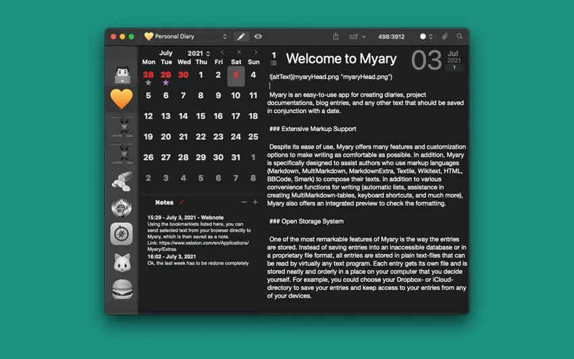Screen dimensions: 574x359
Task: Open the Personal Diary dropdown
Action: coord(186,37)
